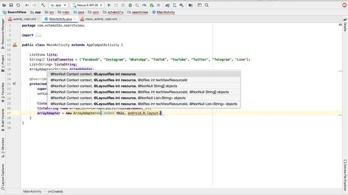This screenshot has width=348, height=195.
Task: Click MainActivity in the bottom breadcrumb
Action: click(32, 191)
